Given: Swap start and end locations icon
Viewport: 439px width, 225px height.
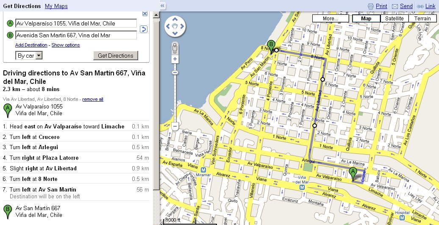Looking at the screenshot, I should click(144, 29).
